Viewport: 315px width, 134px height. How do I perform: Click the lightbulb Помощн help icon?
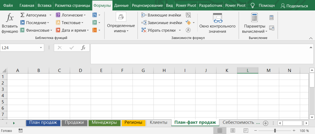click(x=252, y=5)
